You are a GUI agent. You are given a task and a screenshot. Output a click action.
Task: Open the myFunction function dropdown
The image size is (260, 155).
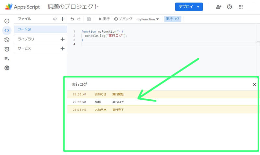148,19
